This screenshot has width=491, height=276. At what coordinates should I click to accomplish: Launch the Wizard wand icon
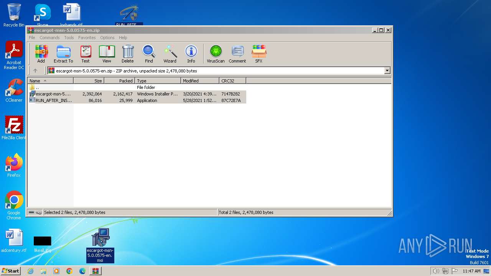170,54
